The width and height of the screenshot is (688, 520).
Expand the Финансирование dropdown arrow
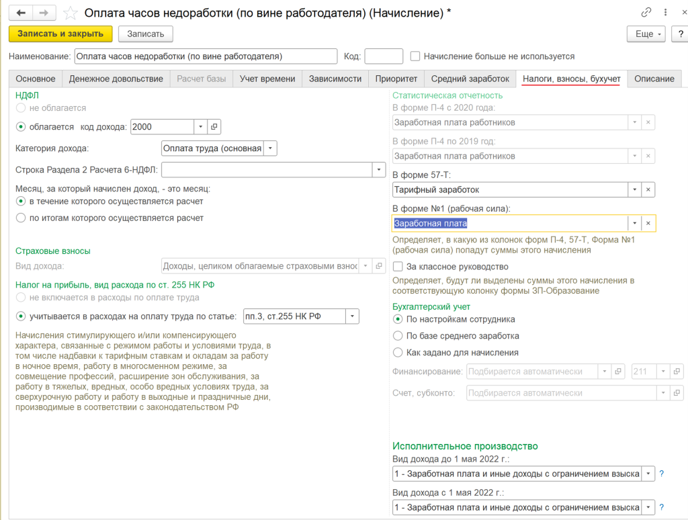click(605, 372)
